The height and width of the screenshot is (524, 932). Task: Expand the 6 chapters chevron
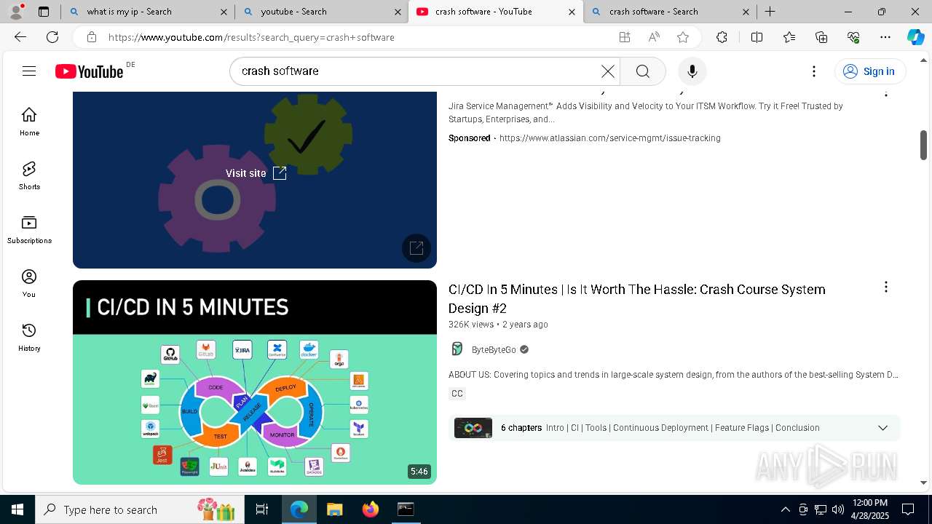point(883,428)
